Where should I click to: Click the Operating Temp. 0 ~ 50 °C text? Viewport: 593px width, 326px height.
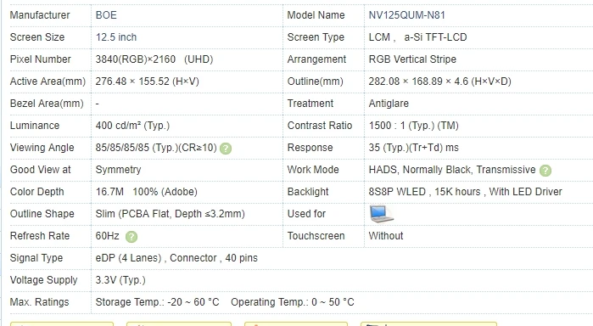tap(293, 302)
